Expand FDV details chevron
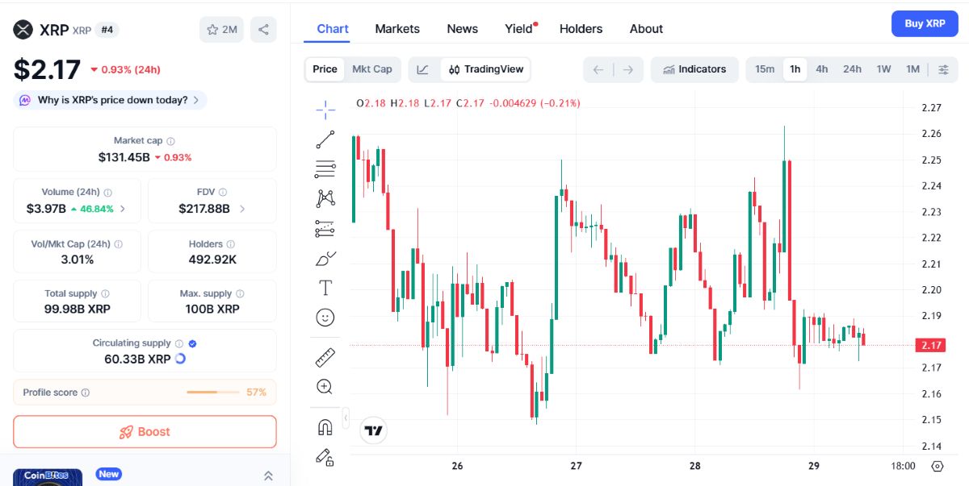 point(242,209)
